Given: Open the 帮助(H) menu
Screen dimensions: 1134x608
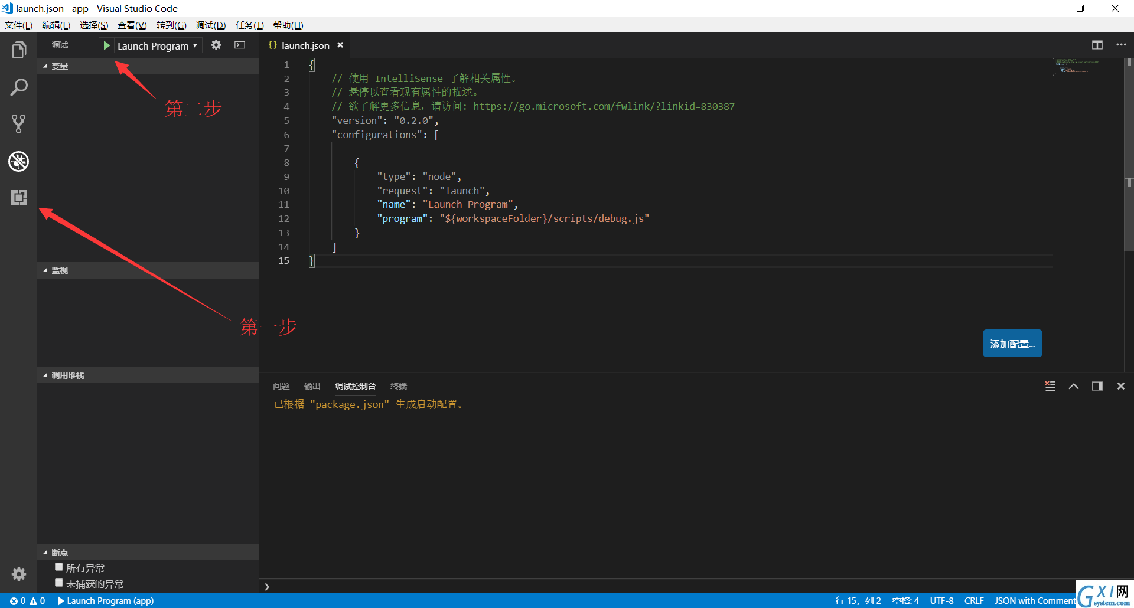Looking at the screenshot, I should point(288,25).
